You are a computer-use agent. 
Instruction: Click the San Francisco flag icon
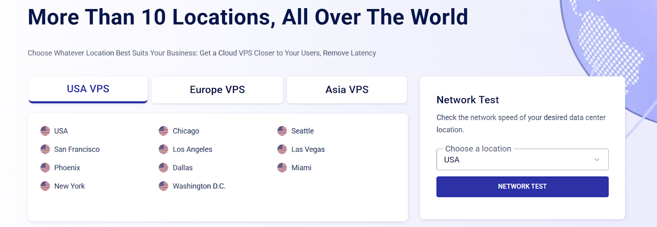45,149
